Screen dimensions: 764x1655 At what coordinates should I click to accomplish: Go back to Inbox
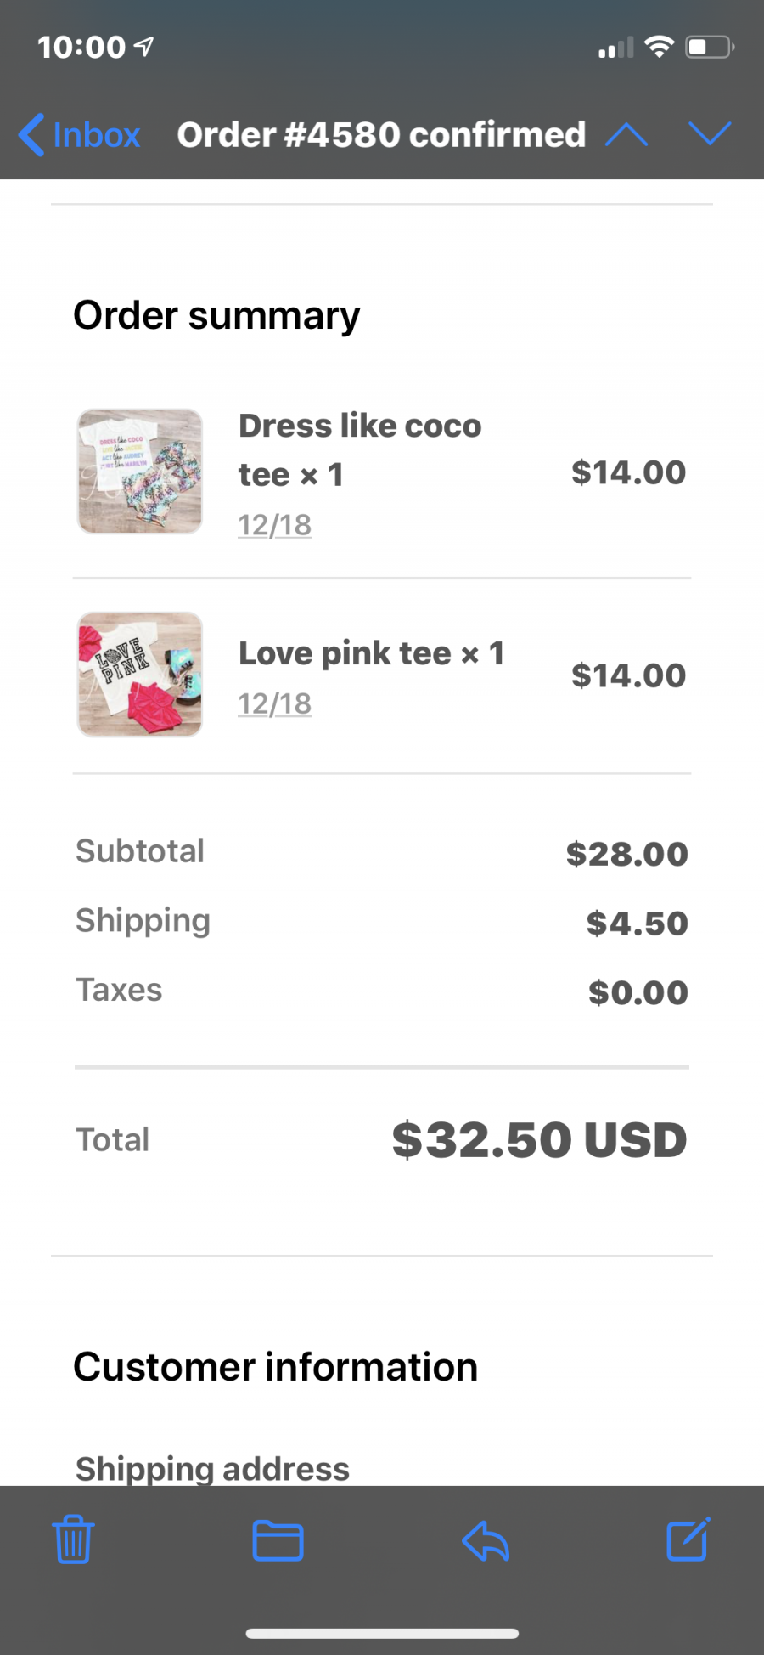point(79,135)
